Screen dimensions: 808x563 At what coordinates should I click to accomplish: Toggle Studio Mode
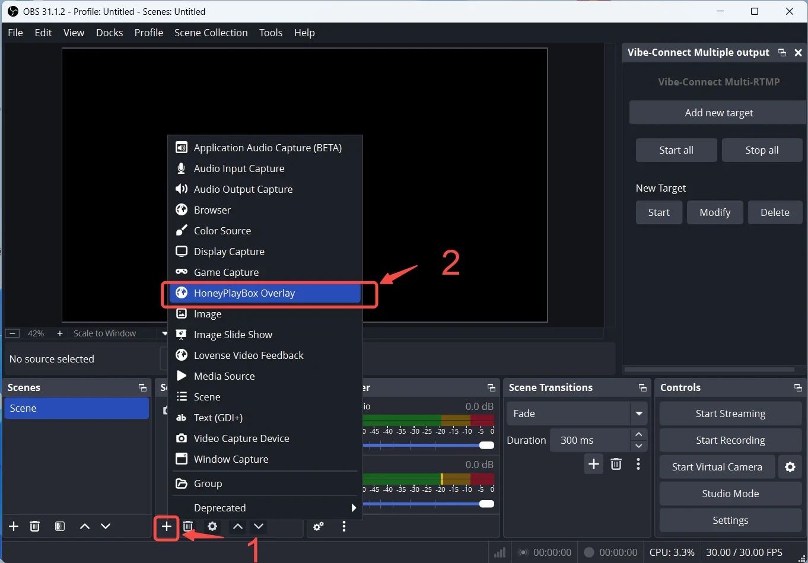coord(730,494)
